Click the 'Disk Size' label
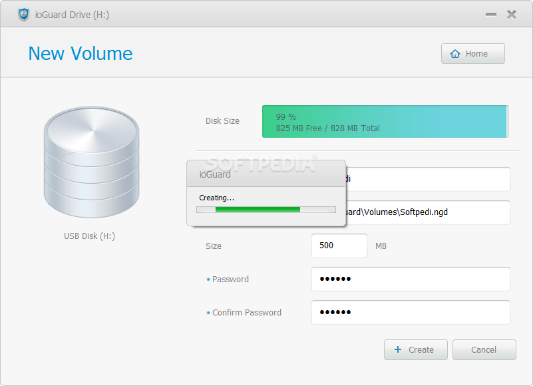This screenshot has width=533, height=386. pyautogui.click(x=222, y=121)
